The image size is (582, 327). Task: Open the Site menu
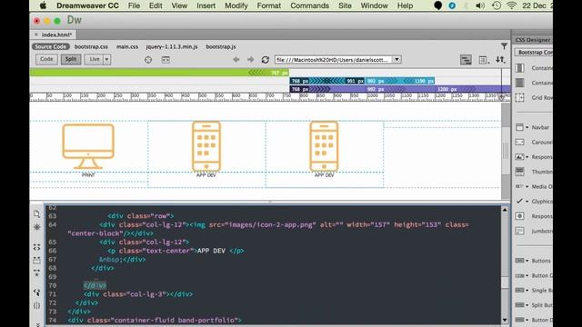pyautogui.click(x=345, y=5)
